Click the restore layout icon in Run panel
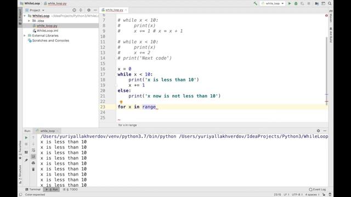 26,152
